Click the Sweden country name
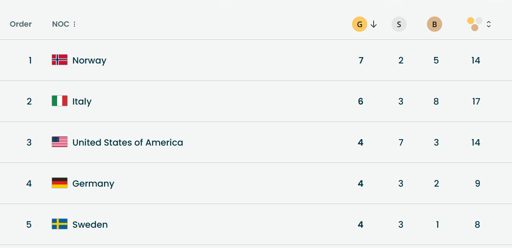 (x=90, y=224)
